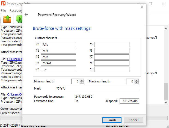
Task: Edit the ?0 custom charset field
Action: point(58,44)
